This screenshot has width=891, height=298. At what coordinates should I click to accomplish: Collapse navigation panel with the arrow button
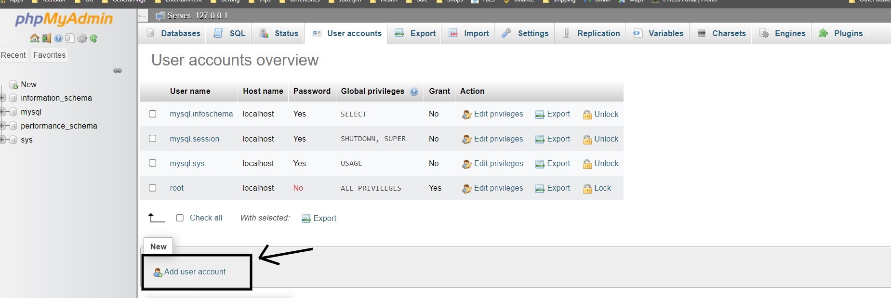tap(143, 16)
